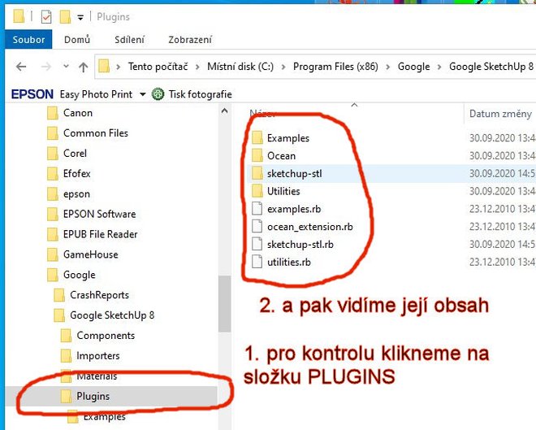Click the ocean_extension.rb file icon

coord(257,227)
